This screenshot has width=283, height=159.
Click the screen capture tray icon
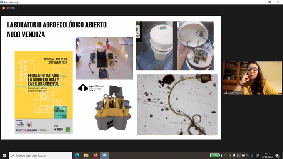(238, 155)
